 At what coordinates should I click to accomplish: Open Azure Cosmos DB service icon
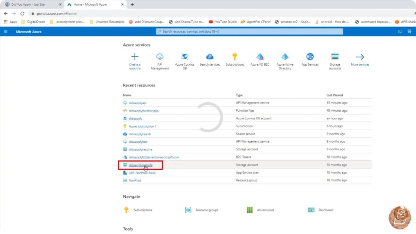(x=185, y=57)
